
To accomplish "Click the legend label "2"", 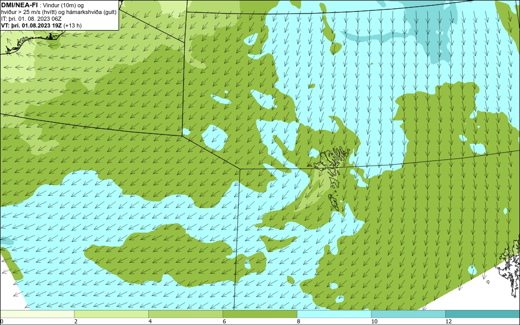I will (76, 321).
